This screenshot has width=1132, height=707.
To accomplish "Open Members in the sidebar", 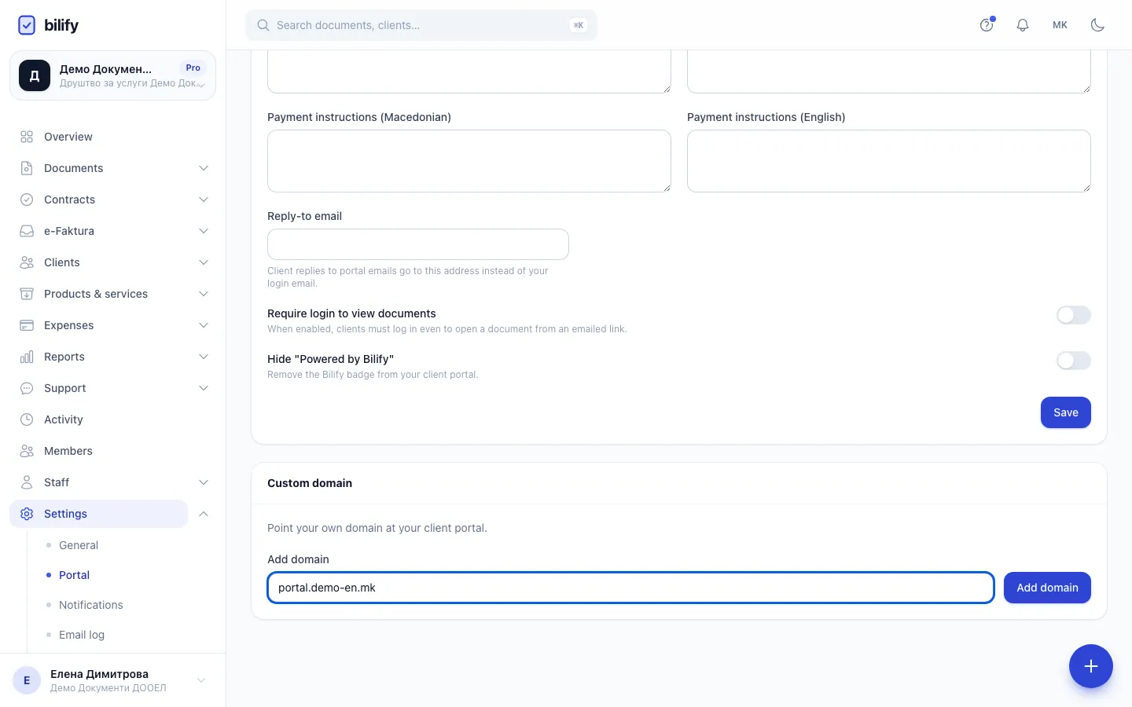I will (x=68, y=451).
